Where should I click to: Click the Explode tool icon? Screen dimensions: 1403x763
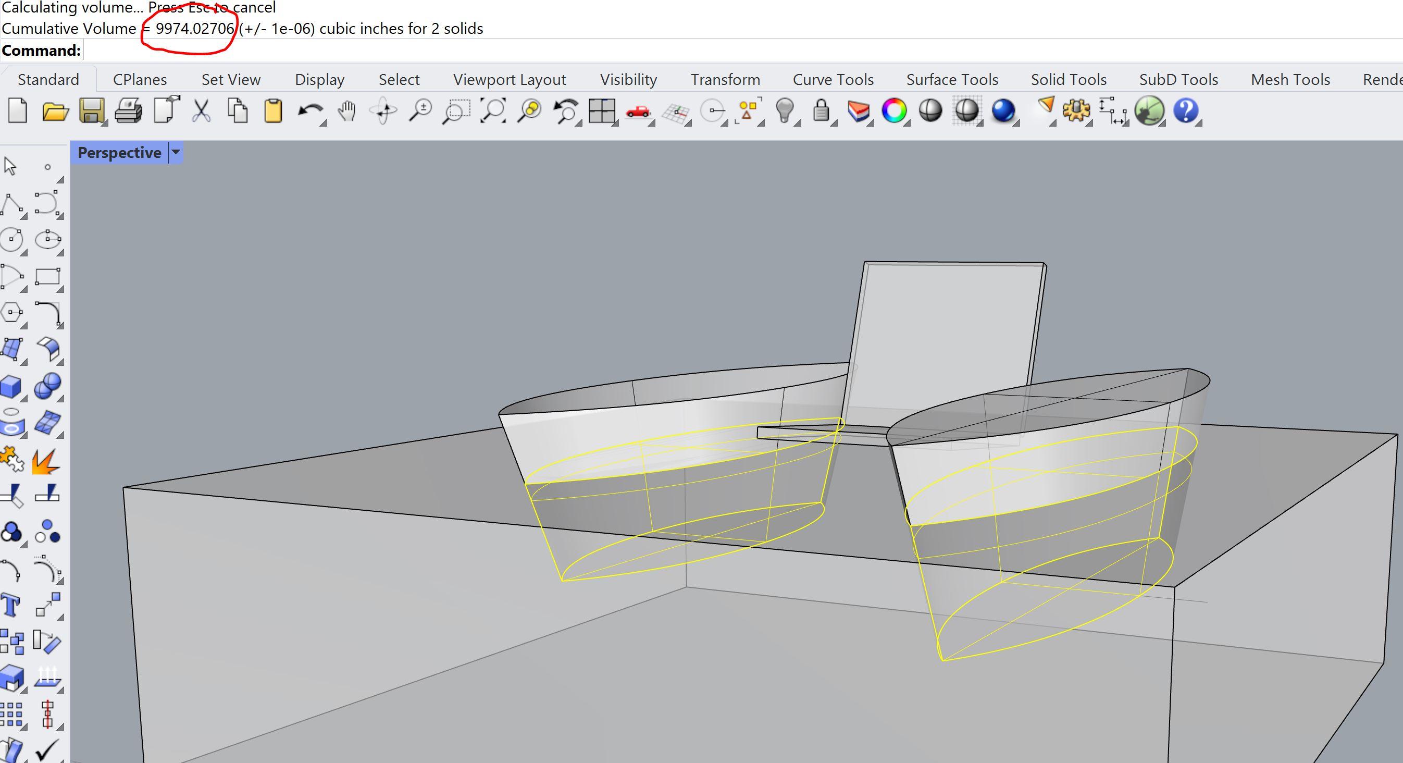coord(46,461)
